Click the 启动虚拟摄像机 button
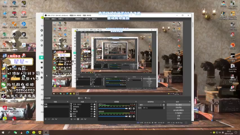The image size is (240, 135). point(178,110)
